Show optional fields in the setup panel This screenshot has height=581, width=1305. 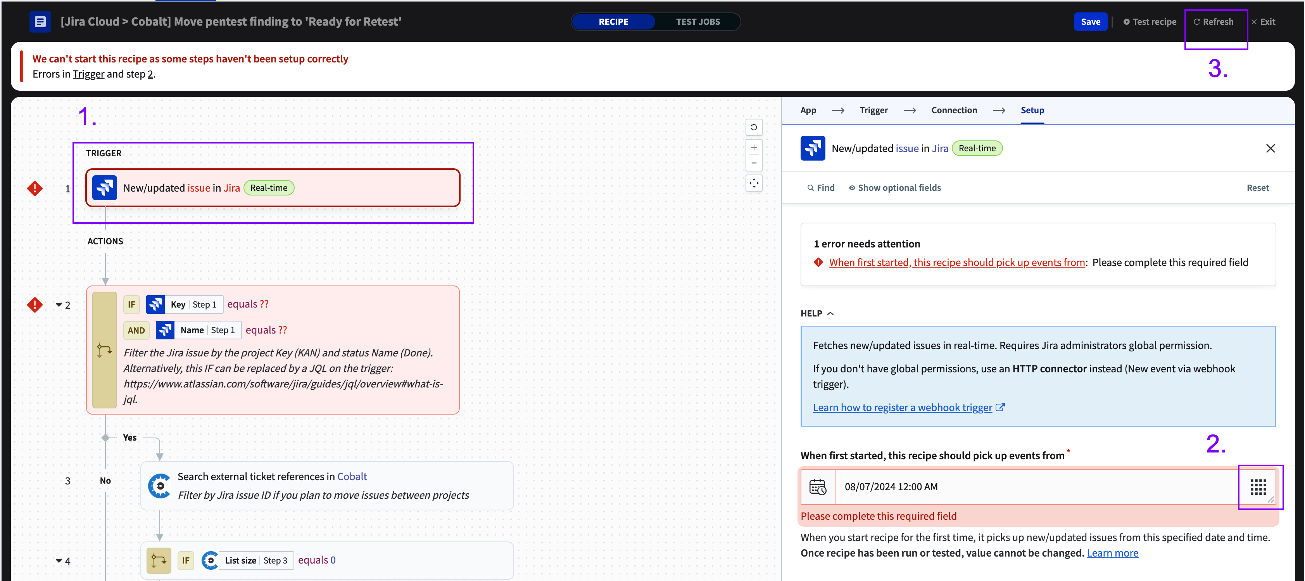tap(895, 188)
